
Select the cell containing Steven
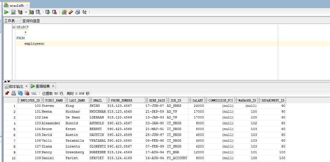[53, 106]
